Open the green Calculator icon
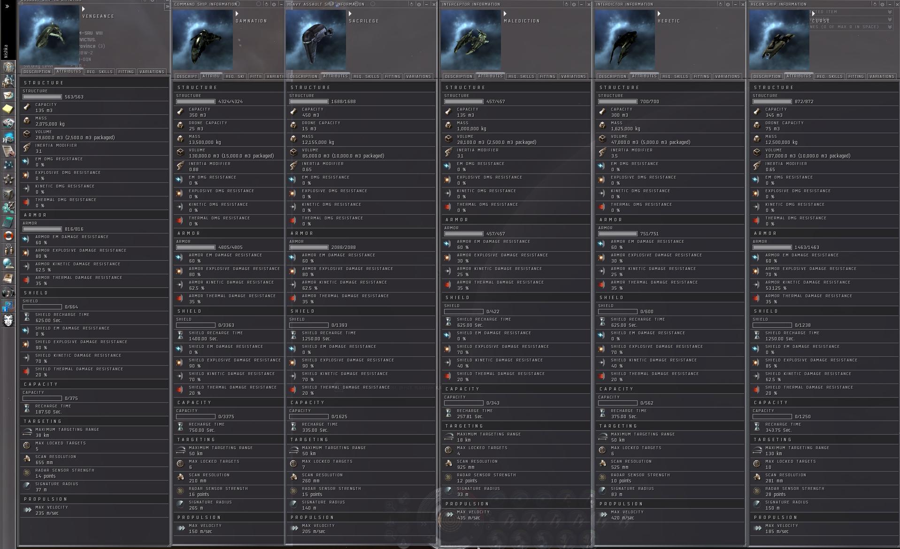The height and width of the screenshot is (549, 900). 8,221
